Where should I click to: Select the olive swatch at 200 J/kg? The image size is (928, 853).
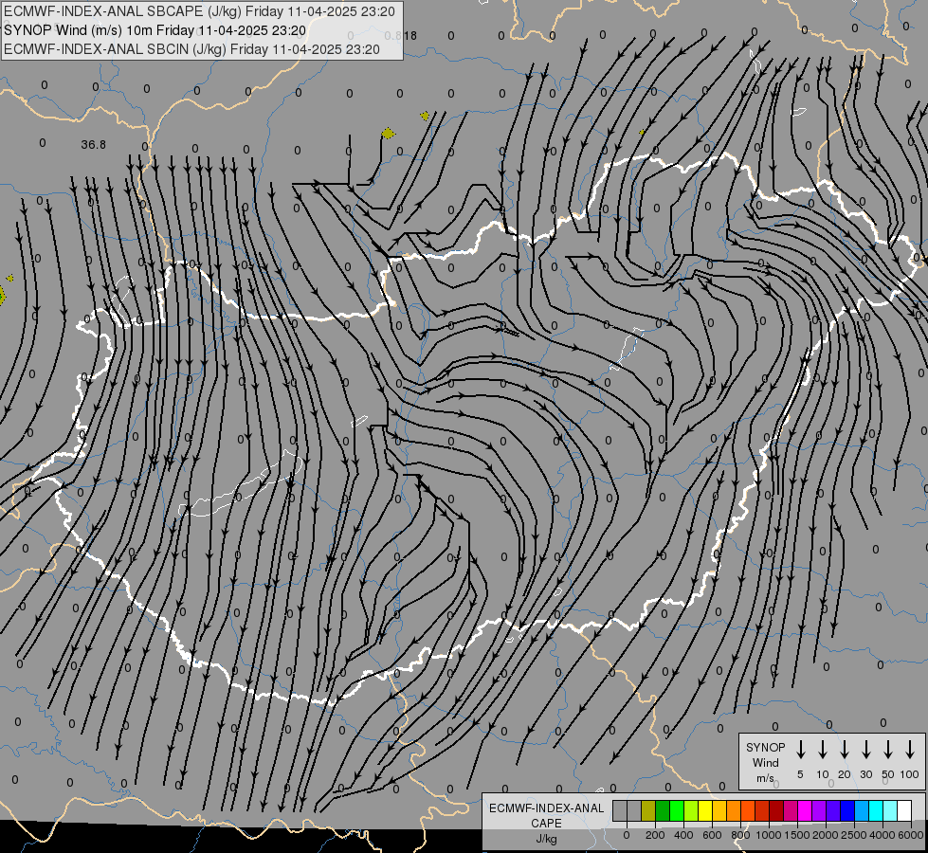648,810
